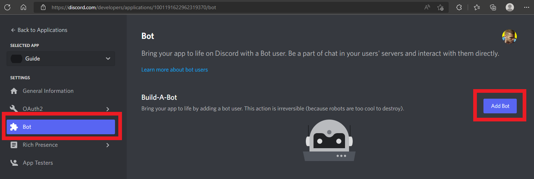This screenshot has height=179, width=534.
Task: Add page to favorites star icon
Action: tap(441, 7)
